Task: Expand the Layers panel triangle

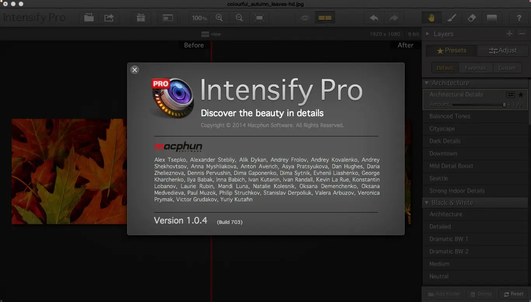Action: [x=428, y=34]
